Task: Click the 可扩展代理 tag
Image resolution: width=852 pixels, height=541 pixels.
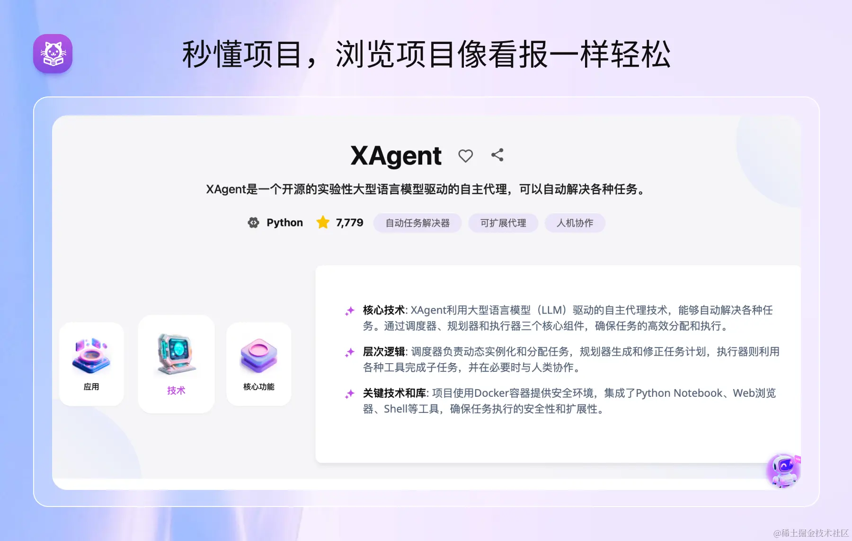Action: [503, 223]
